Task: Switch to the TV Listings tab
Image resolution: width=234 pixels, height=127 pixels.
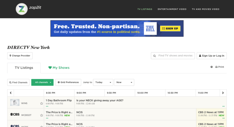Action: click(x=24, y=68)
